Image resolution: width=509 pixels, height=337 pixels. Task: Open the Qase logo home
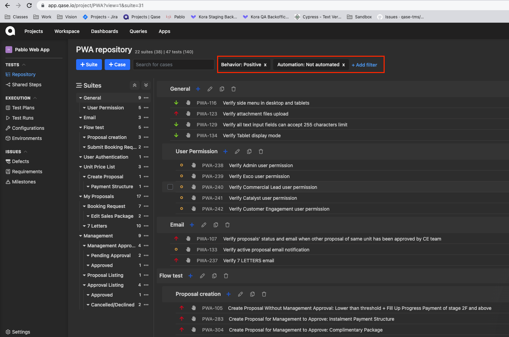coord(10,31)
